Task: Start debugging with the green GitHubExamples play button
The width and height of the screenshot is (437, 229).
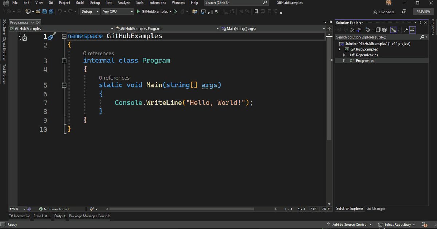Action: (x=153, y=12)
